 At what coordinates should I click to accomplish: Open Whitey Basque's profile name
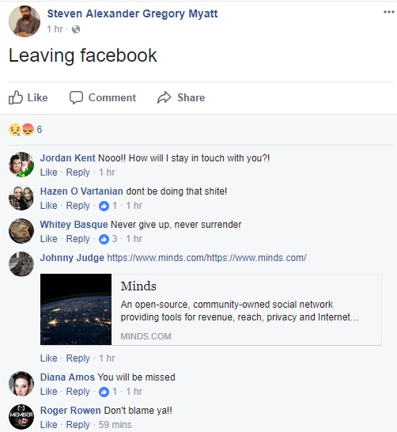tap(74, 225)
